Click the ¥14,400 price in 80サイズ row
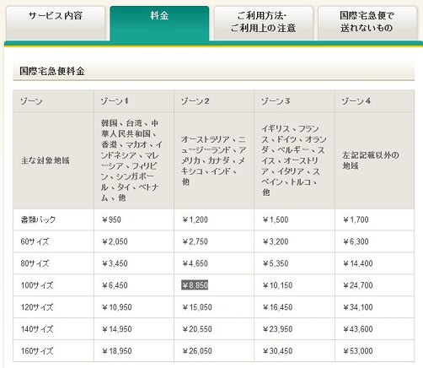Viewport: 423px width, 368px height. [x=358, y=263]
